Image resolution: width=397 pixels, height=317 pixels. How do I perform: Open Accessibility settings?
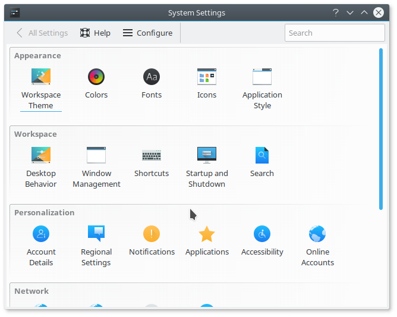262,241
